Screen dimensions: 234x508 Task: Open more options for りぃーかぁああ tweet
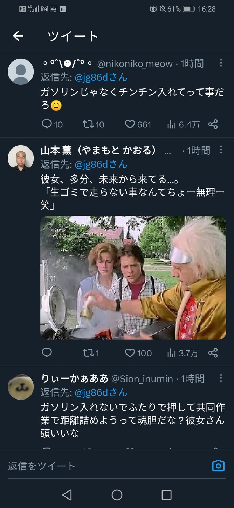coord(221,378)
